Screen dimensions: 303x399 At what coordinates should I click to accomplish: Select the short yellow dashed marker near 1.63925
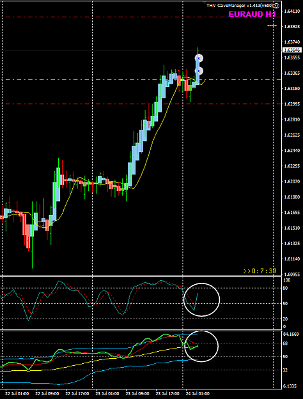(272, 26)
